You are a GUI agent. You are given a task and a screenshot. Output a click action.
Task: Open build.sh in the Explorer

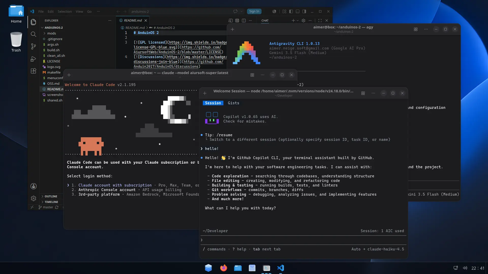pyautogui.click(x=53, y=50)
